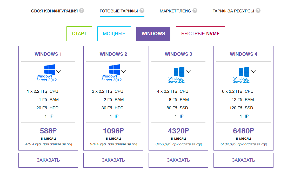Choose the Мощные tariff group
This screenshot has width=294, height=179.
pyautogui.click(x=114, y=34)
